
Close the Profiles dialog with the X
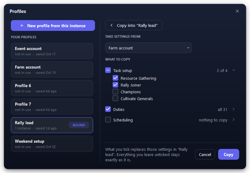pos(237,11)
